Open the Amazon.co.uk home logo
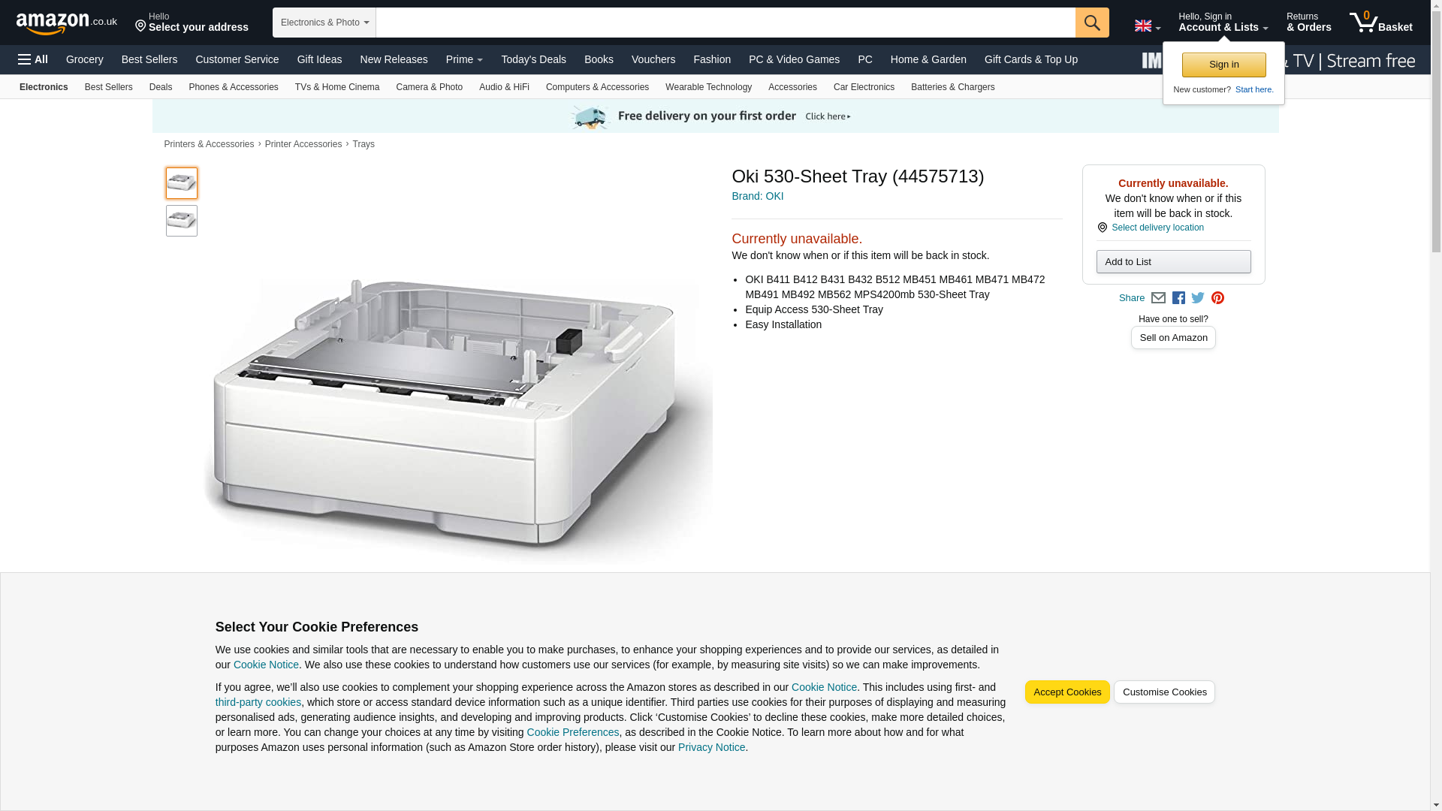1442x811 pixels. (x=66, y=23)
